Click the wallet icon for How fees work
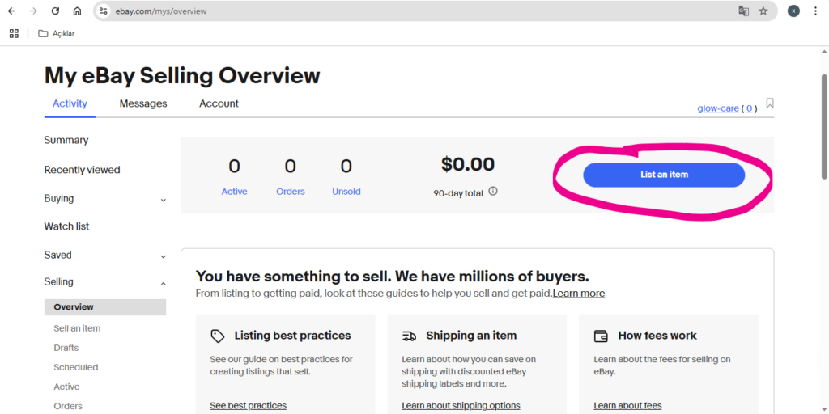829x414 pixels. point(601,336)
